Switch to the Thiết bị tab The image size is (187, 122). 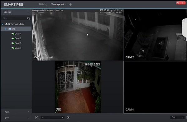[x=43, y=4]
